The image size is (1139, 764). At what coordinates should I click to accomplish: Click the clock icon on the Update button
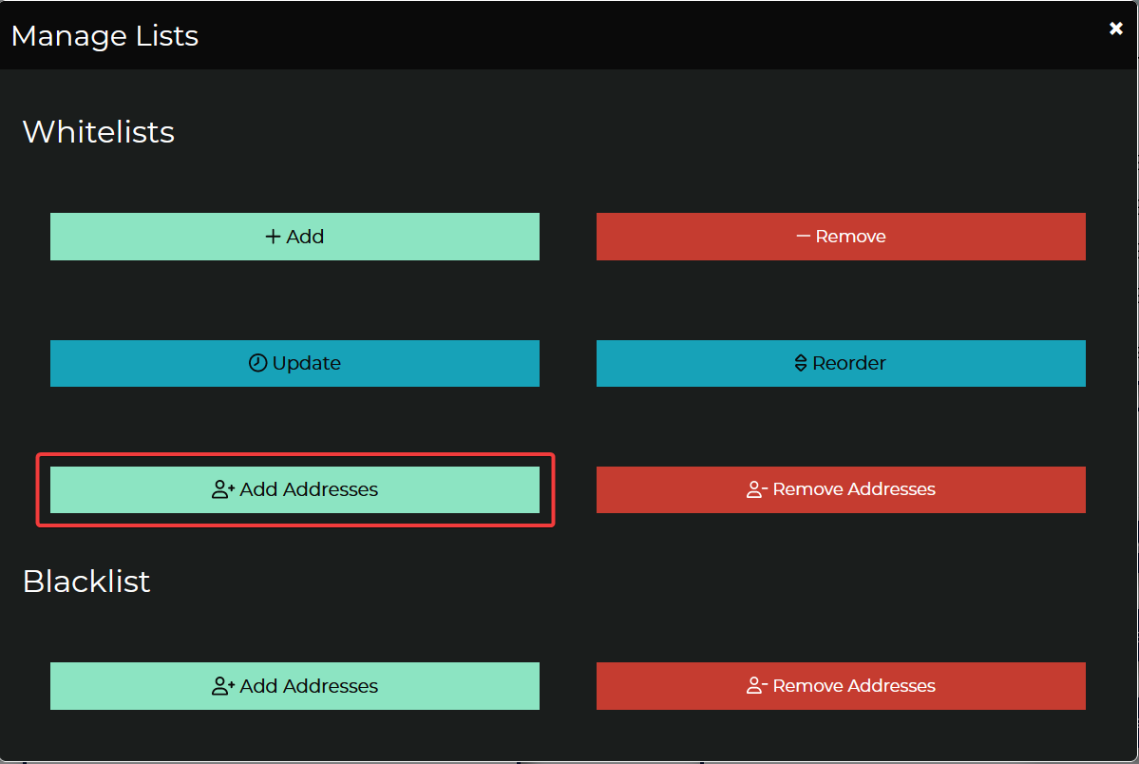coord(257,363)
